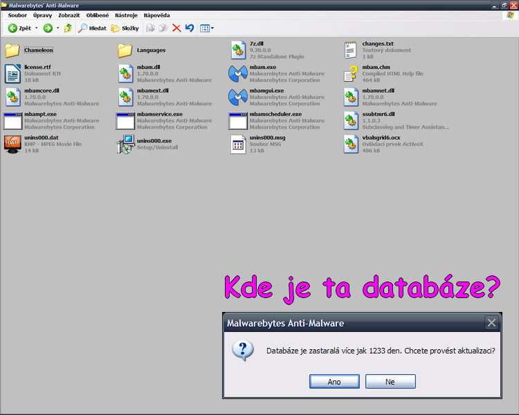Select the vbalsgrid6.ocx file icon
519x415 pixels.
pyautogui.click(x=351, y=145)
